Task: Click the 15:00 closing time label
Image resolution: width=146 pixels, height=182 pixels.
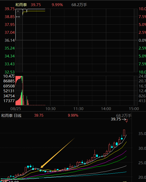Action: pyautogui.click(x=134, y=109)
